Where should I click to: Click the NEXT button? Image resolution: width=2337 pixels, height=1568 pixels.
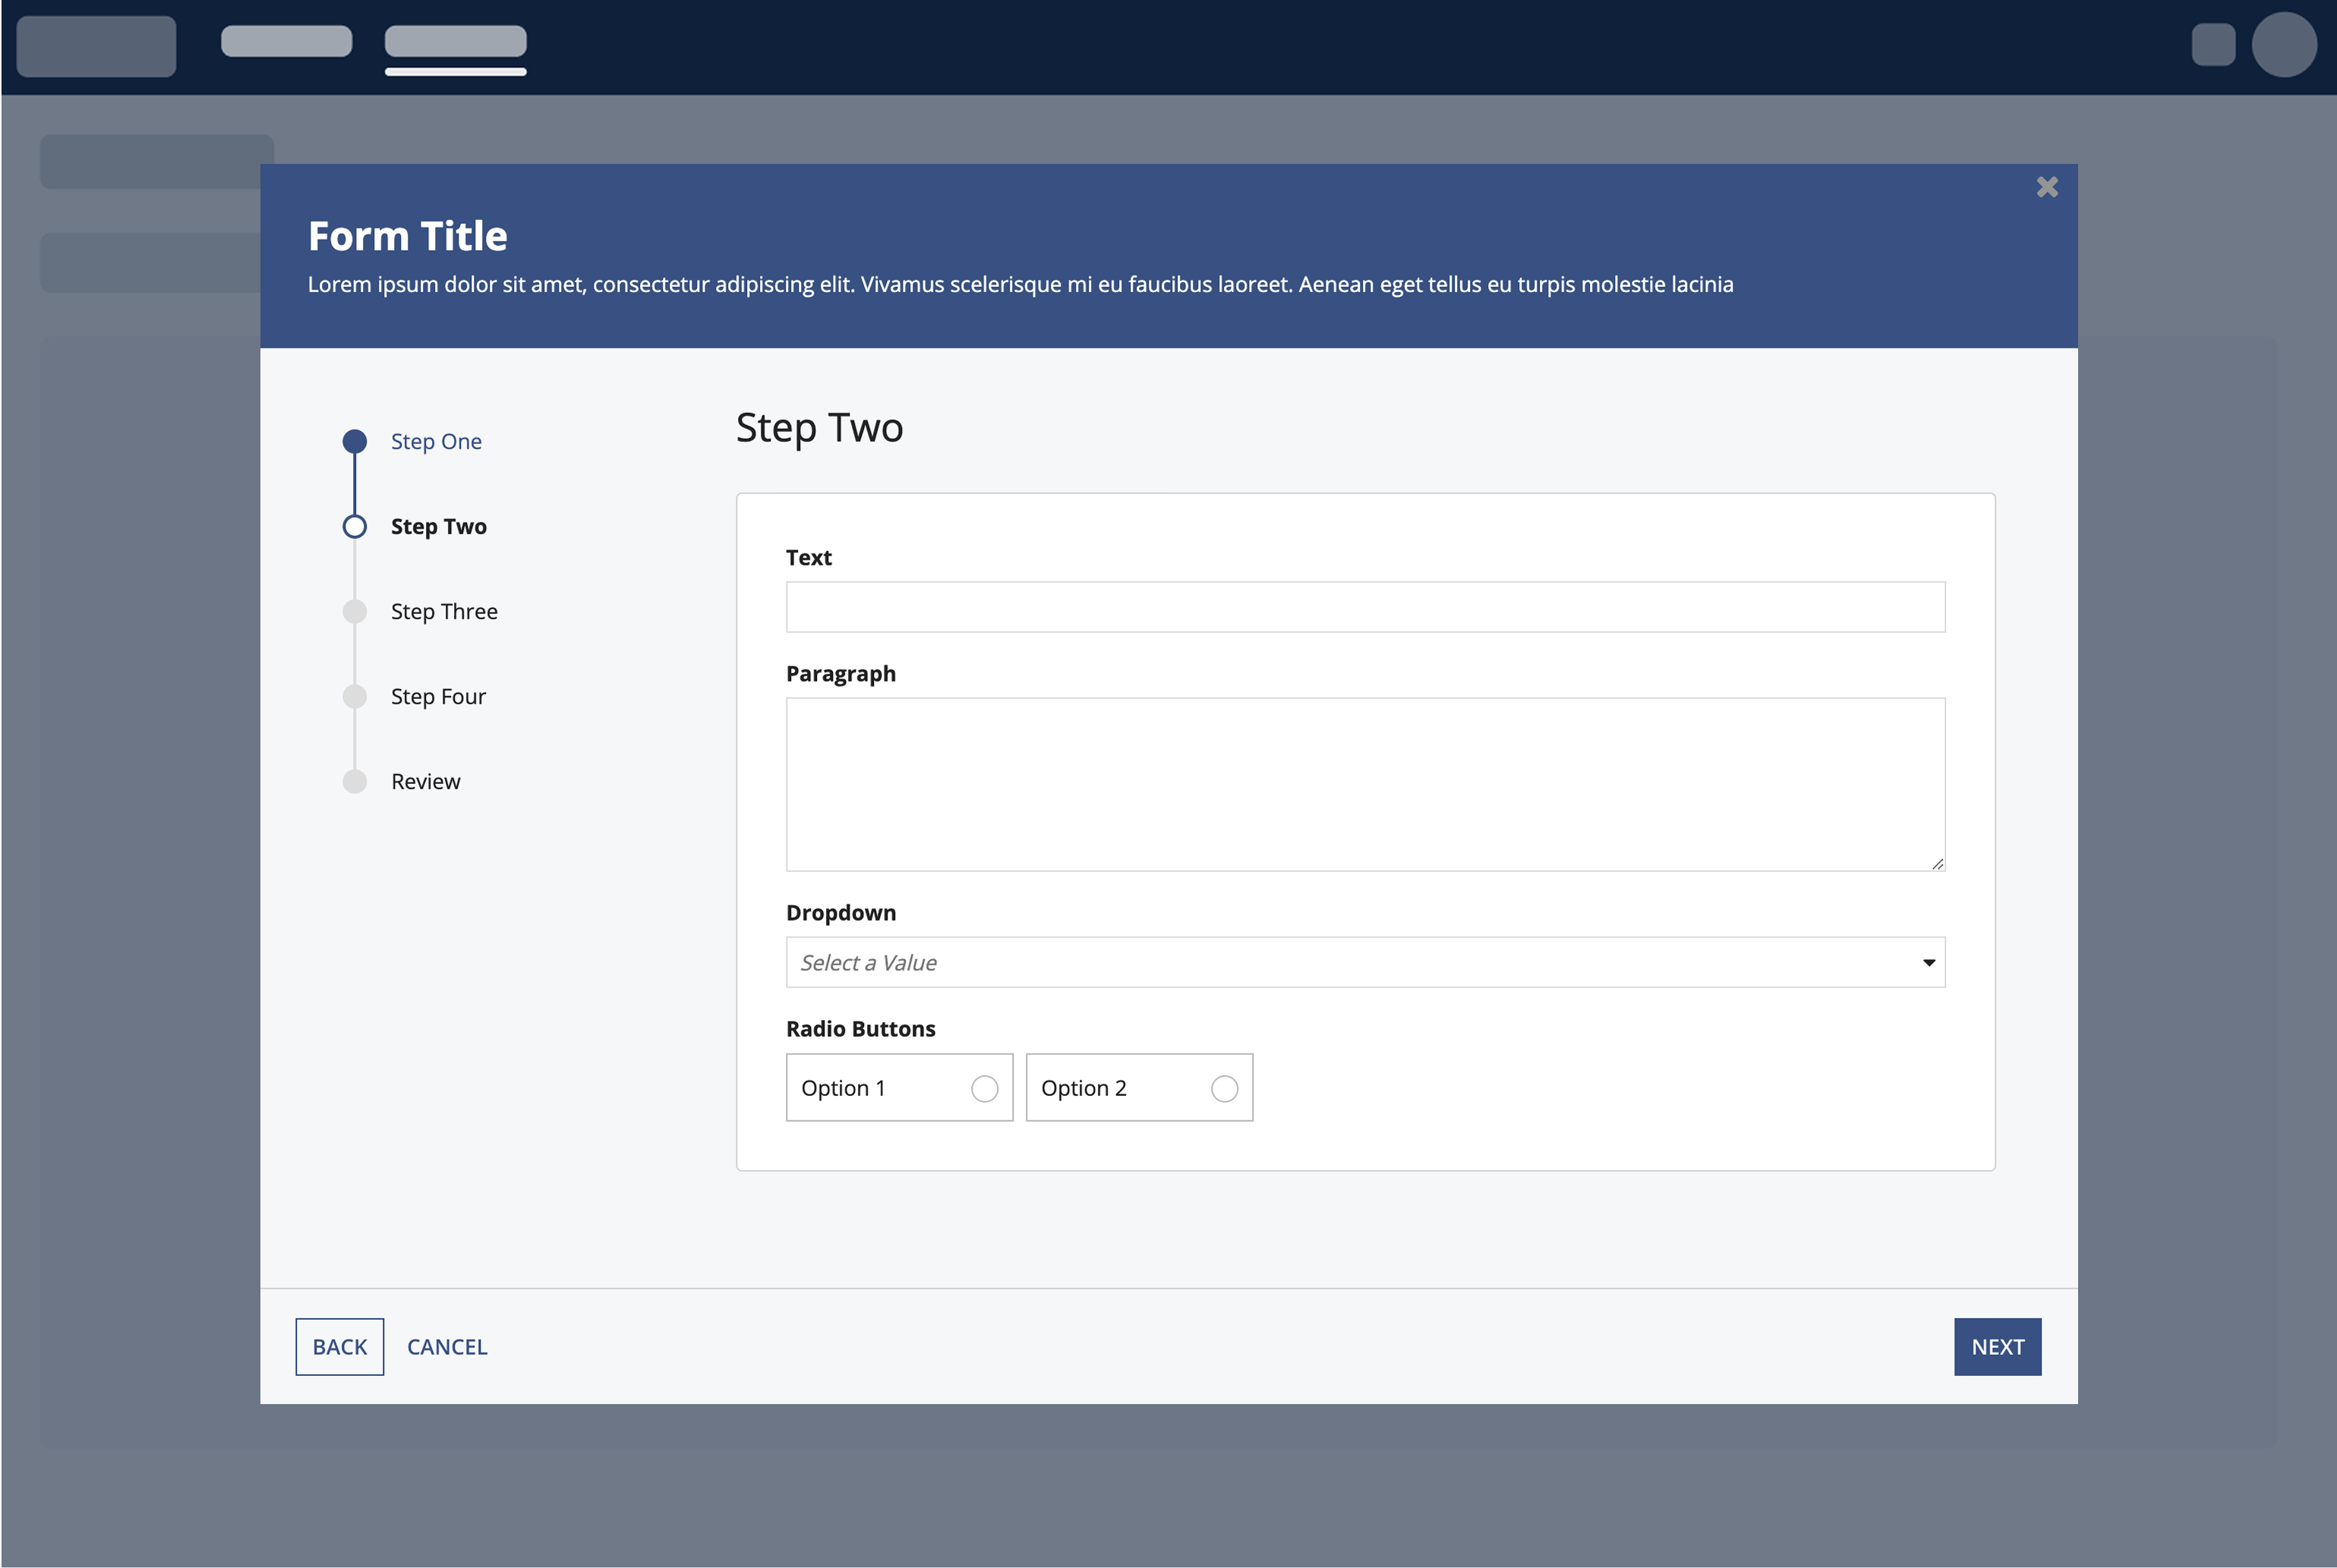(1997, 1346)
